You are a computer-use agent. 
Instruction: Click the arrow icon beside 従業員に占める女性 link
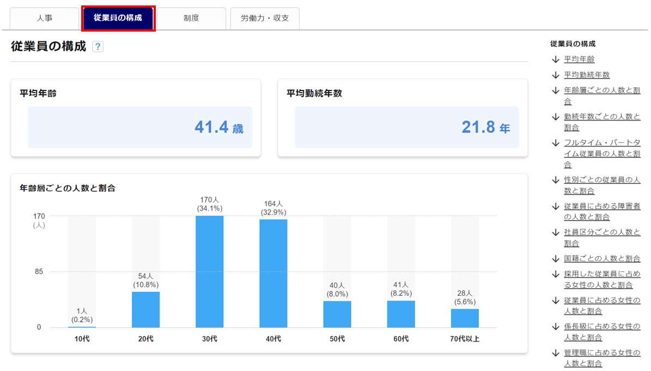click(556, 301)
